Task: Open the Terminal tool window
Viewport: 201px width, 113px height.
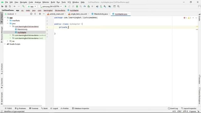Action: 34,108
